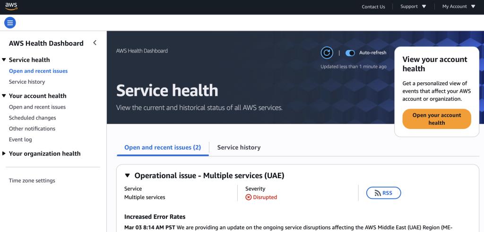This screenshot has width=484, height=232.
Task: Toggle the Auto-refresh switch
Action: 350,53
